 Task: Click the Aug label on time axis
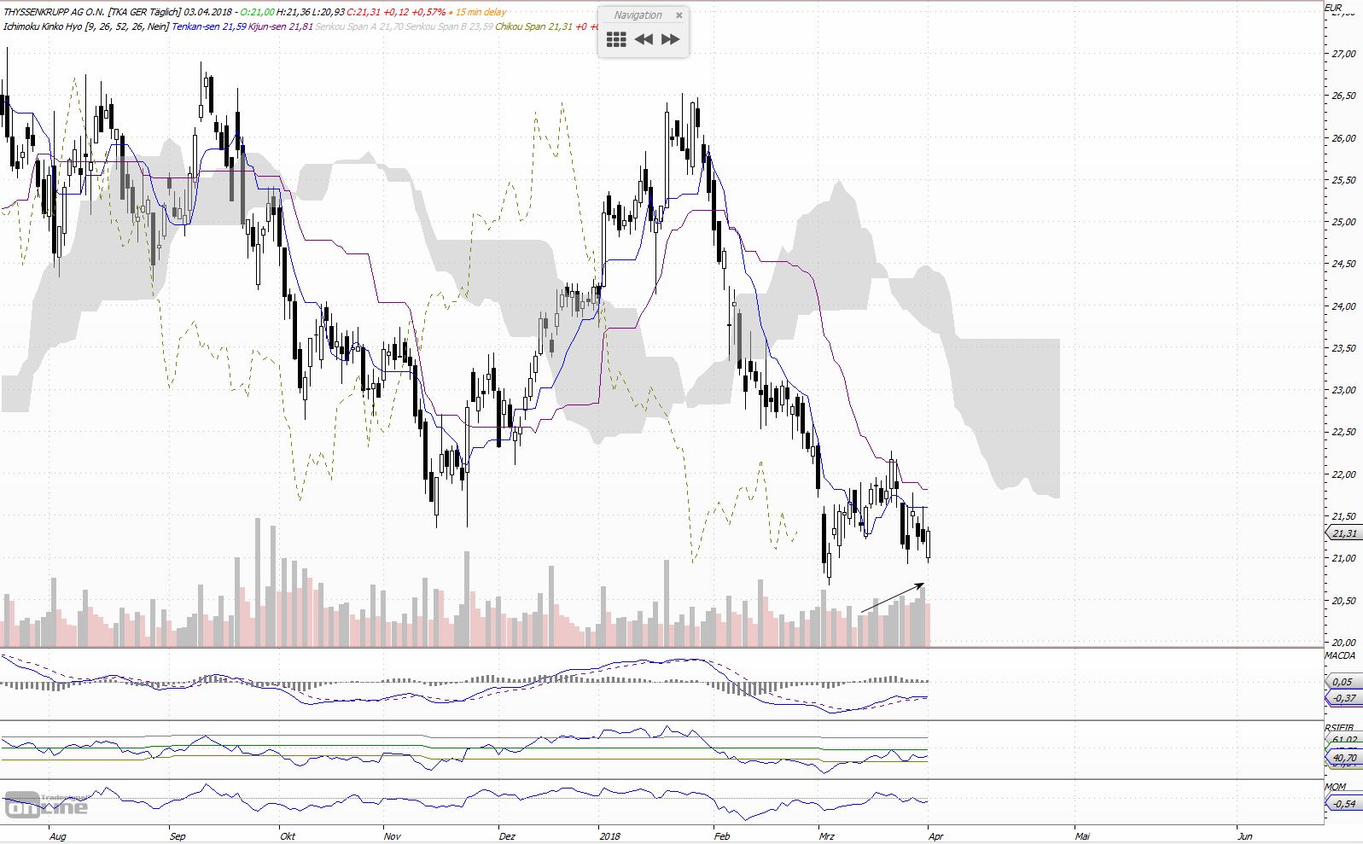[x=57, y=836]
